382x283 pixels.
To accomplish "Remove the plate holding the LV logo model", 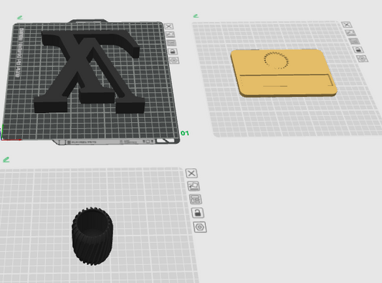I will [x=169, y=26].
